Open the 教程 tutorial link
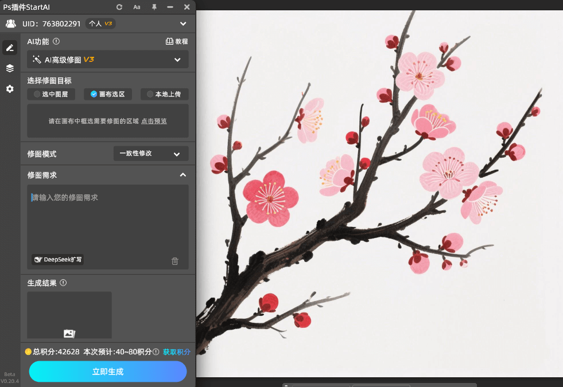Viewport: 563px width, 387px height. 177,41
